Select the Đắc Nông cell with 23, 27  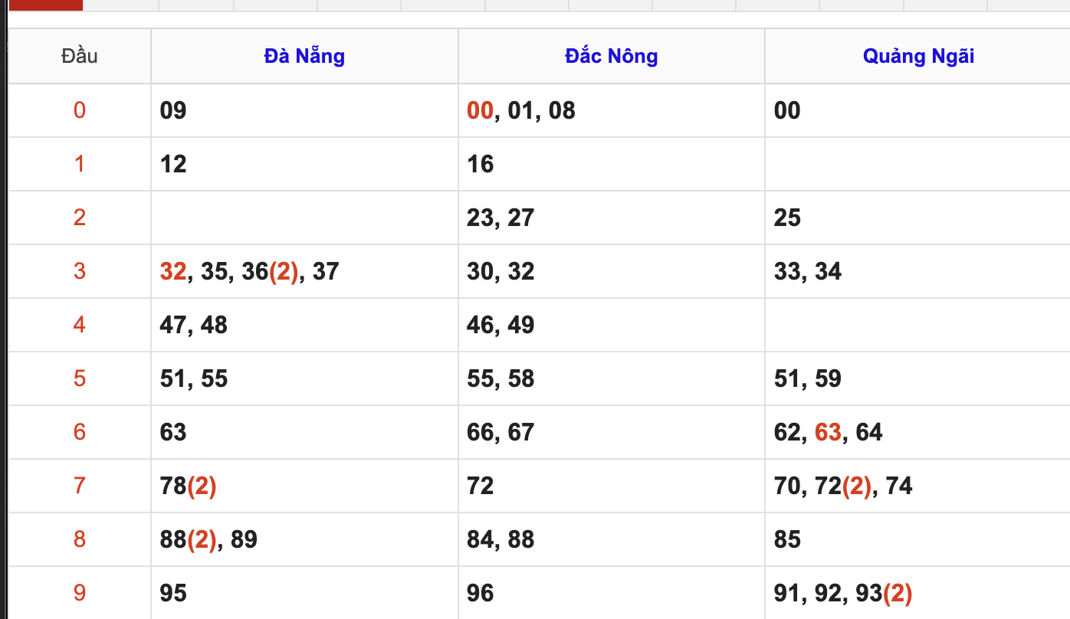click(501, 218)
